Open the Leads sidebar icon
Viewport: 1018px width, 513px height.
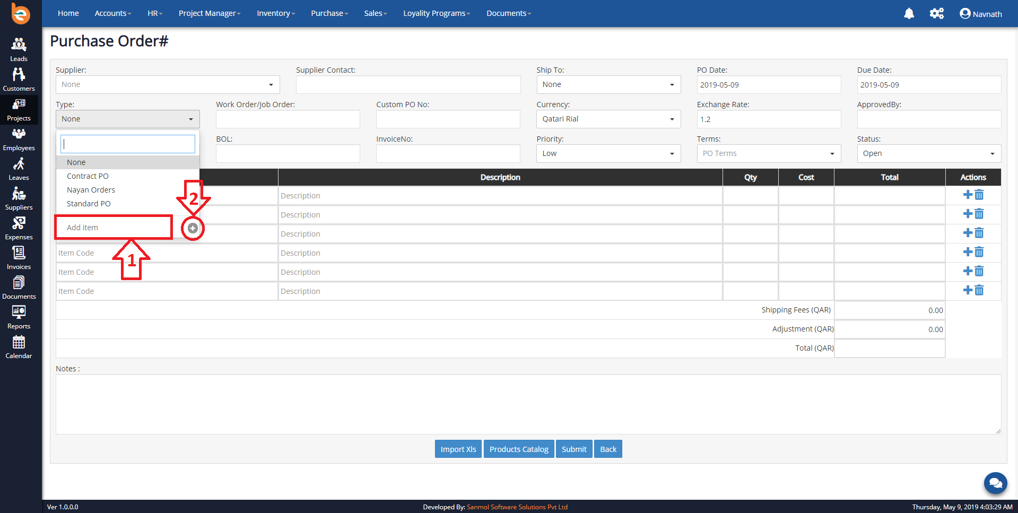click(x=19, y=50)
